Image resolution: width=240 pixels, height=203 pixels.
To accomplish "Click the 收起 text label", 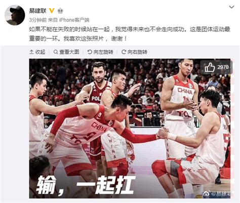I will pos(41,52).
